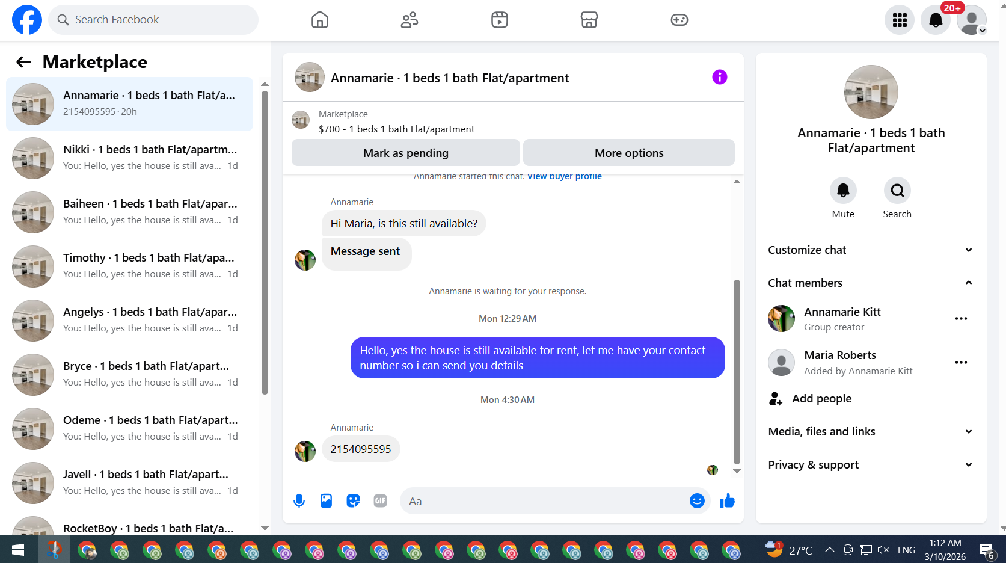
Task: Click Add people to chat
Action: (821, 398)
